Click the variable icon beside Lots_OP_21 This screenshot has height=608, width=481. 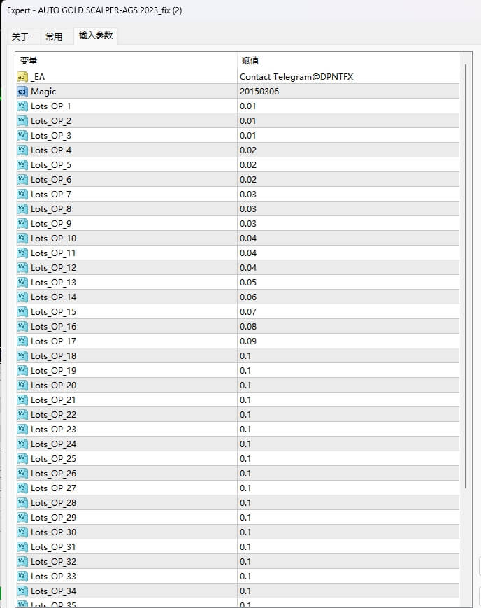click(x=22, y=400)
